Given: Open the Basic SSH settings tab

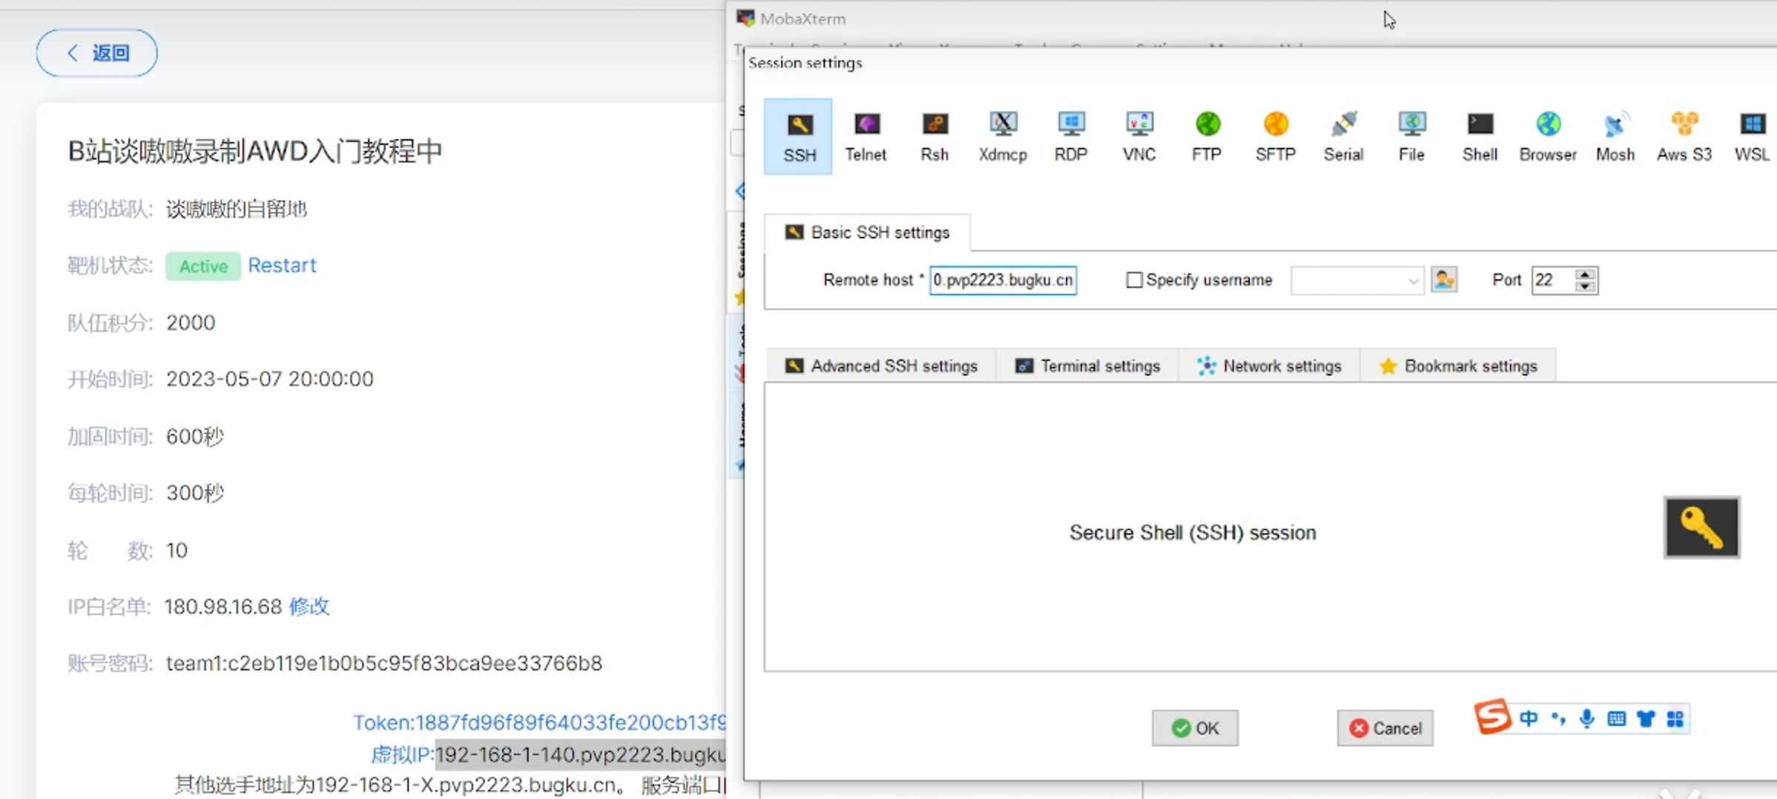Looking at the screenshot, I should click(867, 233).
